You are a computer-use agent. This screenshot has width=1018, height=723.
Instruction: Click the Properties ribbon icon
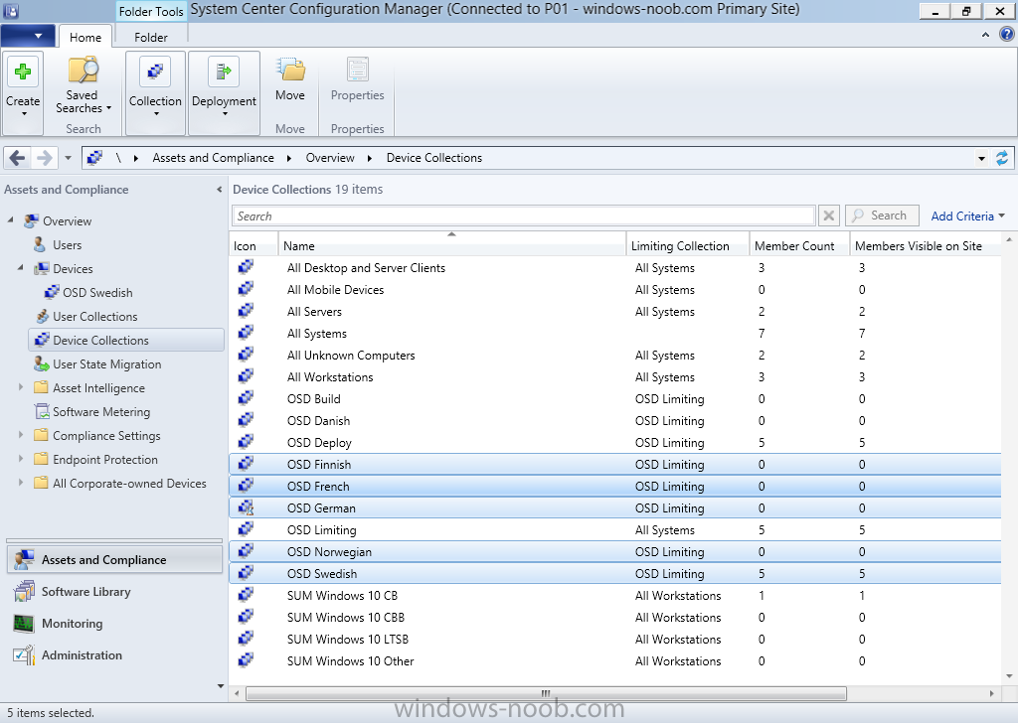pos(358,71)
